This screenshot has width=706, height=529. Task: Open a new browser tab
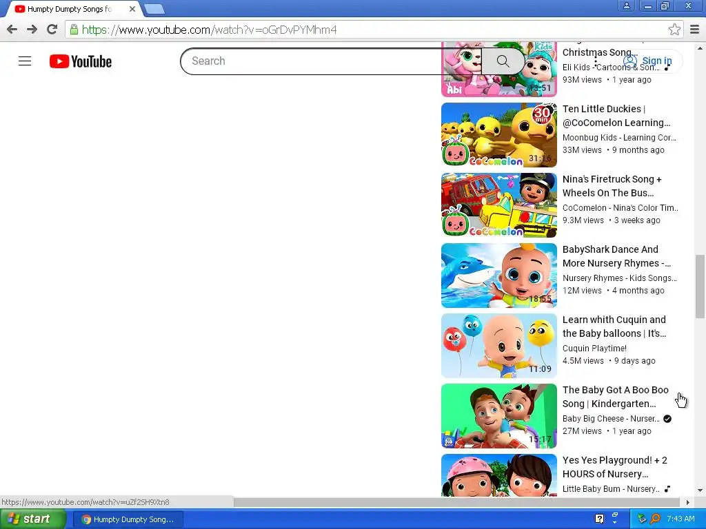(154, 9)
